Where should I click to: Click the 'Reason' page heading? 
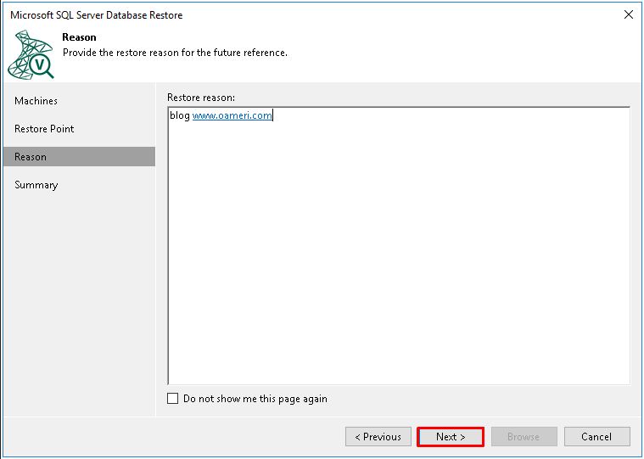tap(79, 37)
